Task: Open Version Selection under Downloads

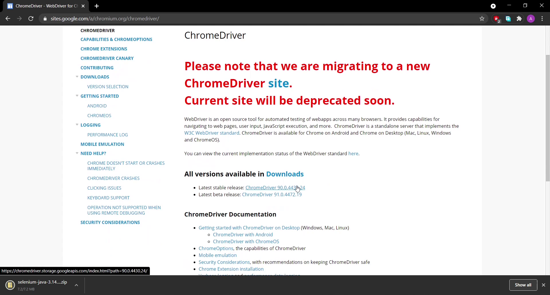Action: click(x=108, y=87)
